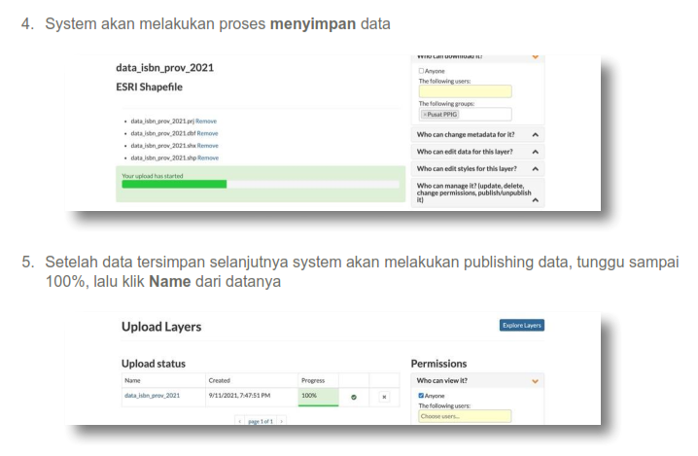Remove the Pusat PPIG group tag
The height and width of the screenshot is (456, 698).
click(425, 114)
